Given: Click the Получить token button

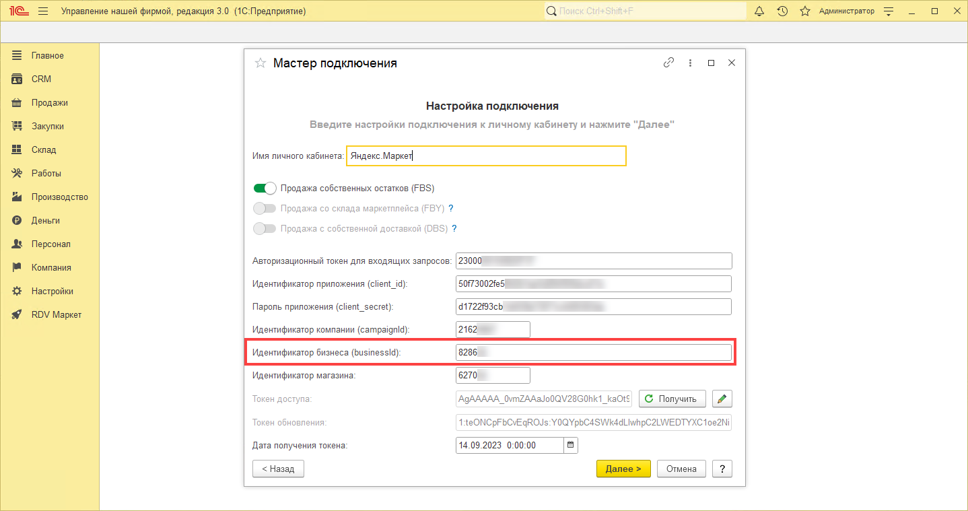Looking at the screenshot, I should [x=672, y=399].
